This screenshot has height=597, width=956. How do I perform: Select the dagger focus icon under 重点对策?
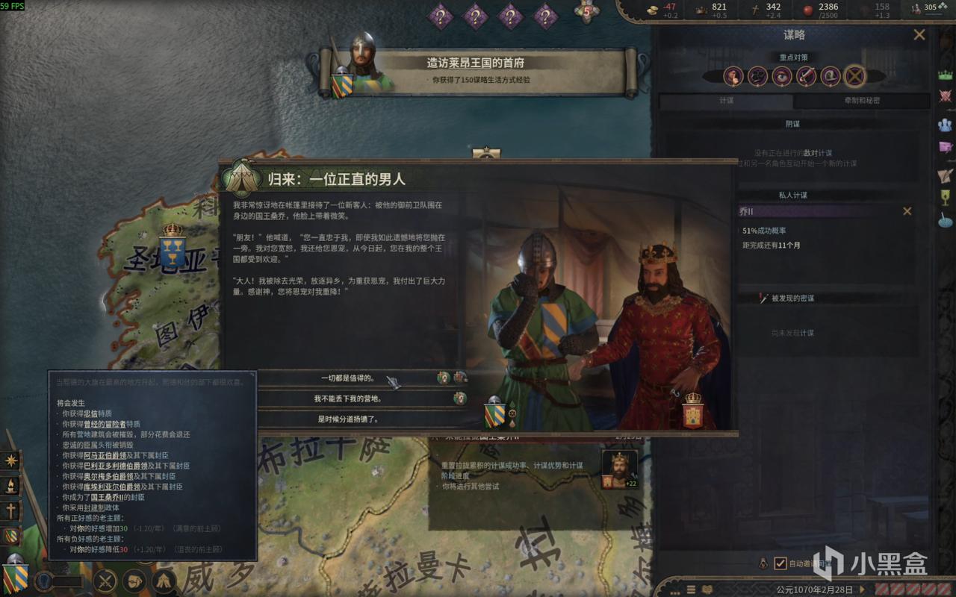click(806, 75)
